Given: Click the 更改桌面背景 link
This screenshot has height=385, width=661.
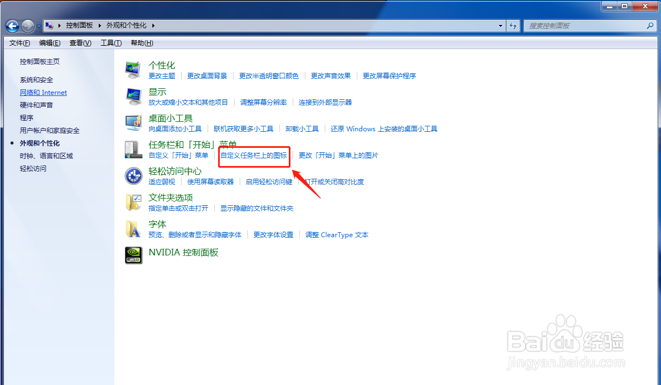Looking at the screenshot, I should 207,76.
